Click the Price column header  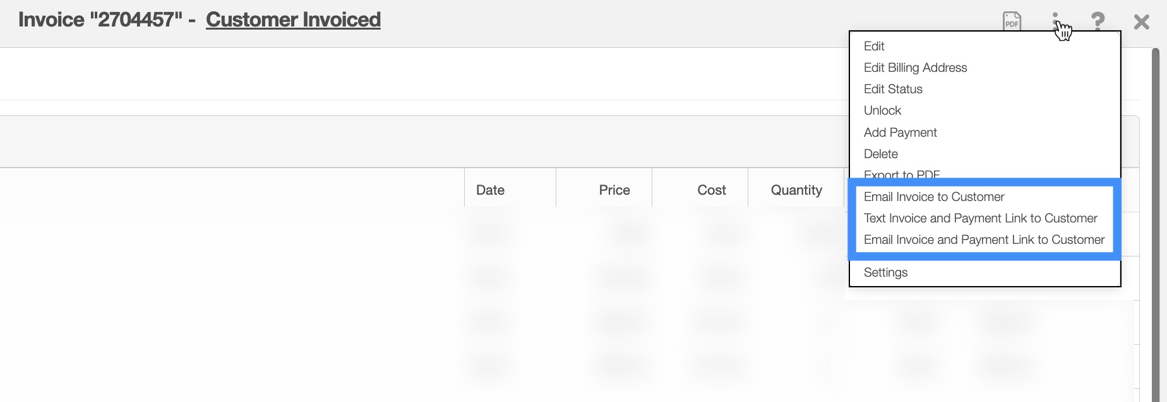pos(614,190)
